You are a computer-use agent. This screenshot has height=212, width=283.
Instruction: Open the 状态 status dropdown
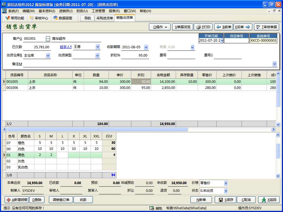click(226, 191)
